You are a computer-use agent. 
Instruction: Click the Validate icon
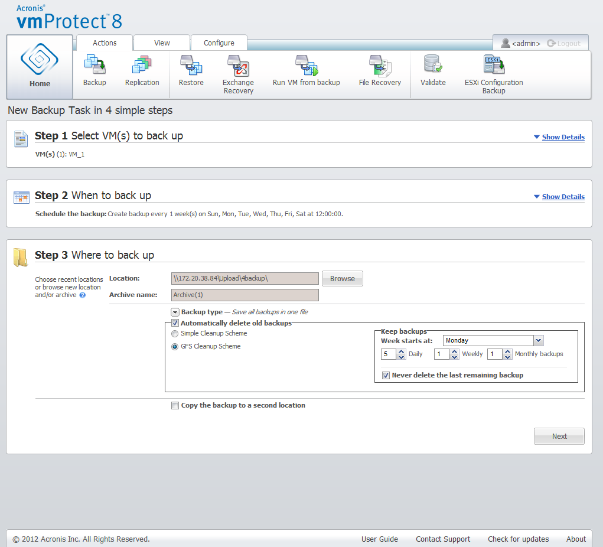[433, 64]
